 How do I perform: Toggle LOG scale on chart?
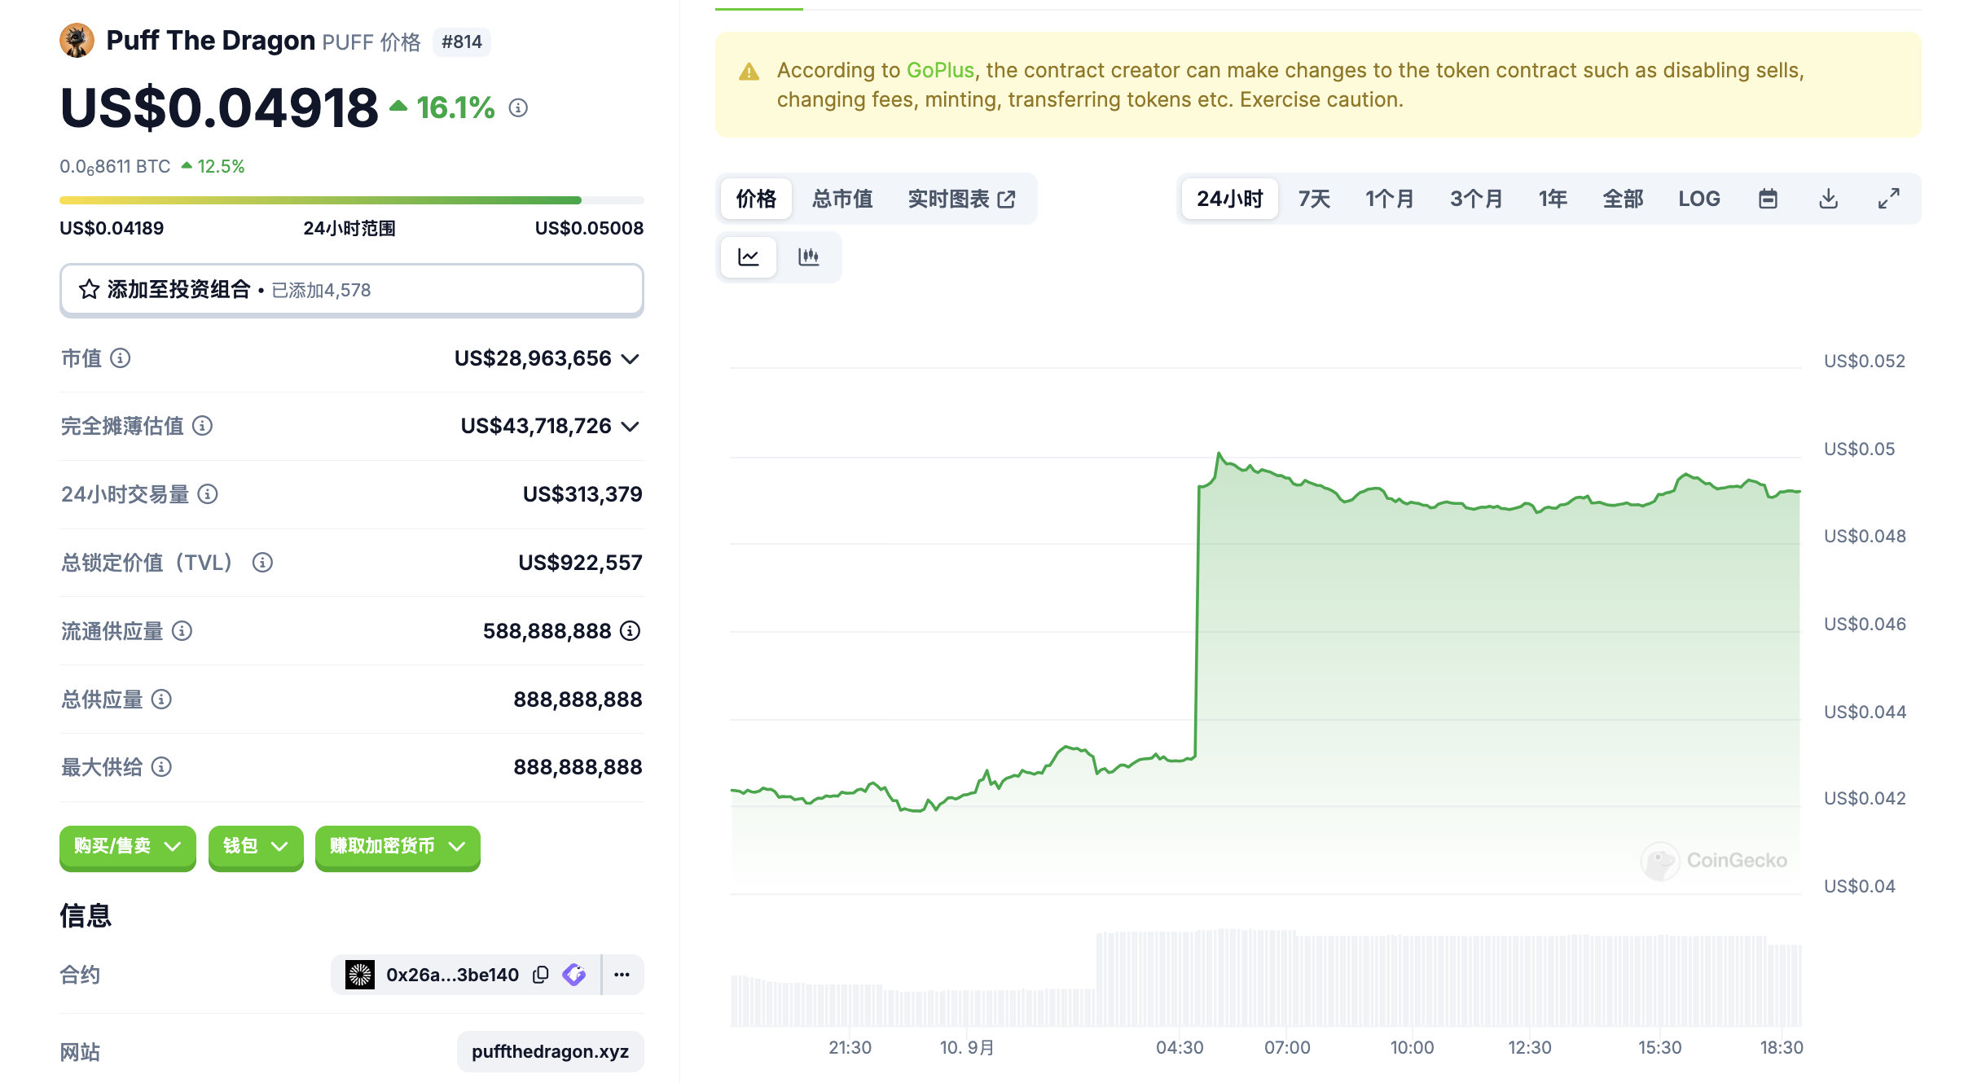(1698, 199)
